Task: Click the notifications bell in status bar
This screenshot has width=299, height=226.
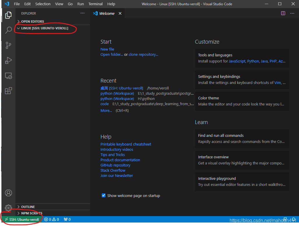Action: 294,219
